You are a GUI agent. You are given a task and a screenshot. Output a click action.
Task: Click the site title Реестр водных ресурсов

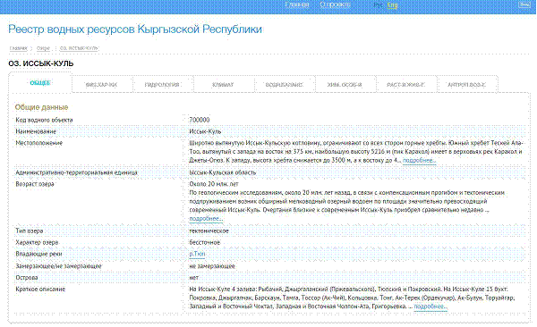coord(135,29)
